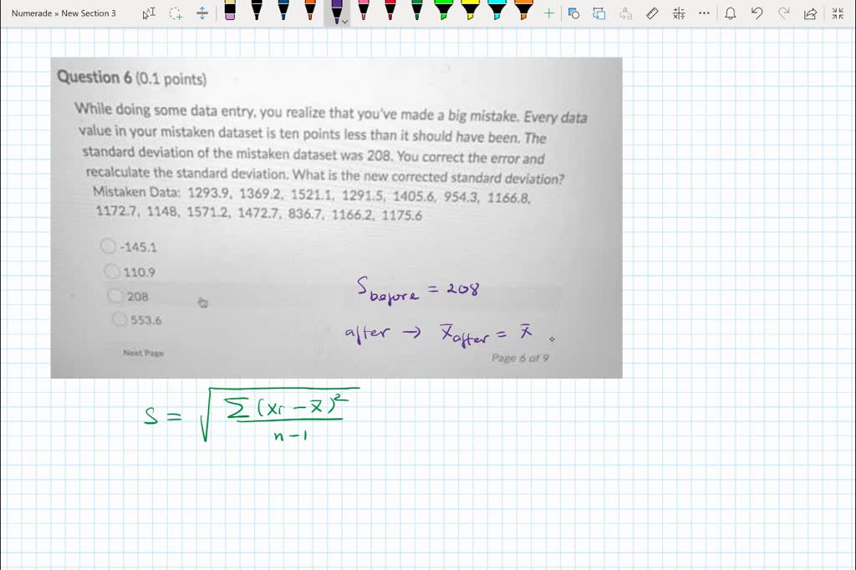Screen dimensions: 856x570
Task: Add a new pen with plus icon
Action: [x=549, y=13]
